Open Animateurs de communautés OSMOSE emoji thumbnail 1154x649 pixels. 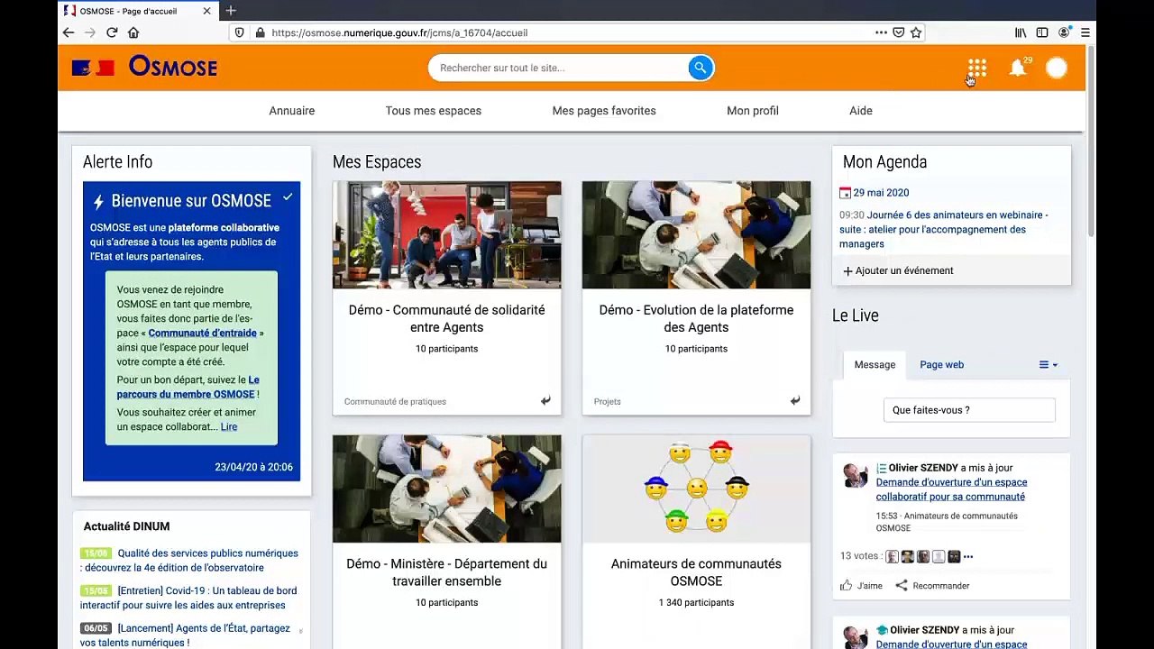point(696,489)
